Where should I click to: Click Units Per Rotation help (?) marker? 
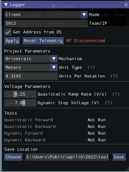pyautogui.click(x=114, y=76)
